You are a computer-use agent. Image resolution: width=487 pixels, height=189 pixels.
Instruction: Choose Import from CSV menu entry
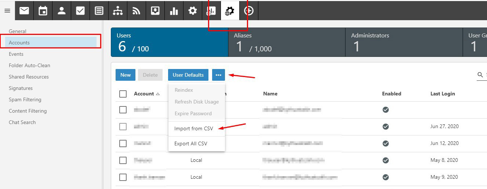pyautogui.click(x=193, y=129)
